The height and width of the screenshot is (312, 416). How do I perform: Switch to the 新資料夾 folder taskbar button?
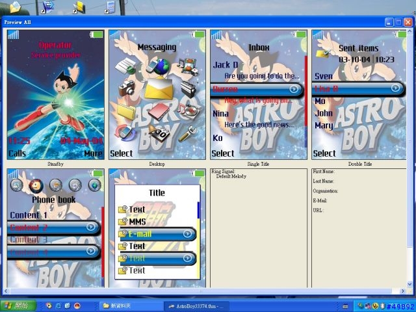[131, 306]
